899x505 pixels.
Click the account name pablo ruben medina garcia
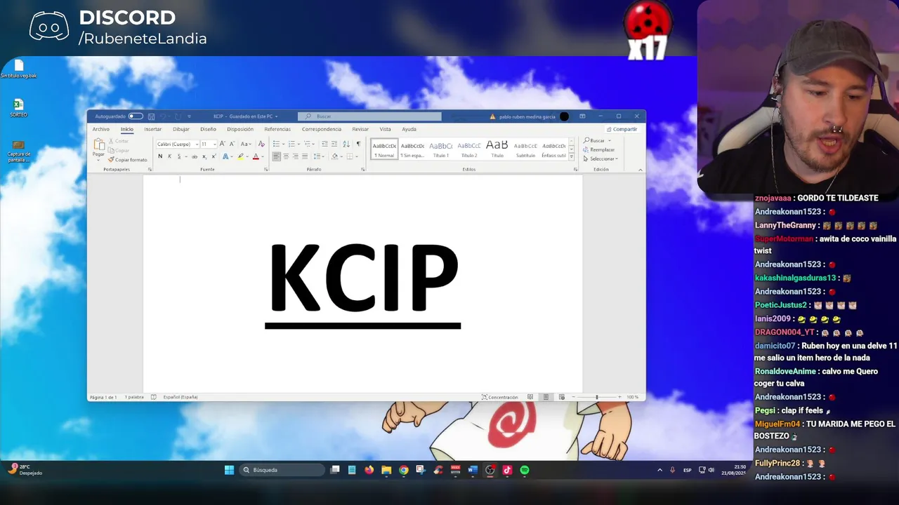tap(527, 116)
